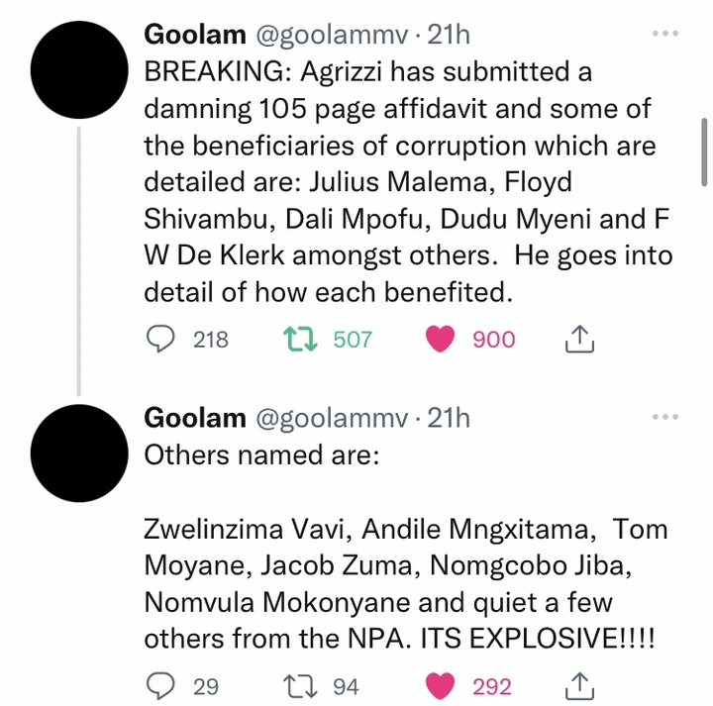Viewport: 713px width, 706px height.
Task: Toggle the like heart showing 292
Action: click(x=440, y=685)
